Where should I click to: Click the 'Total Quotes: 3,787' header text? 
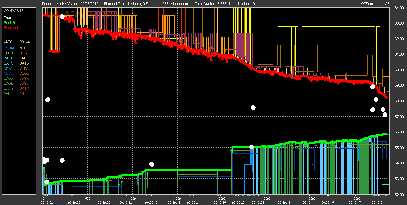pyautogui.click(x=210, y=3)
